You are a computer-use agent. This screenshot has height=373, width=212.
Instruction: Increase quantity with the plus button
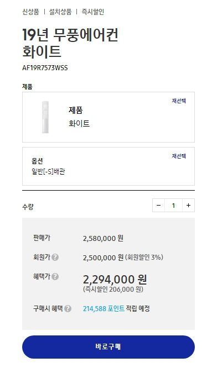coord(188,206)
